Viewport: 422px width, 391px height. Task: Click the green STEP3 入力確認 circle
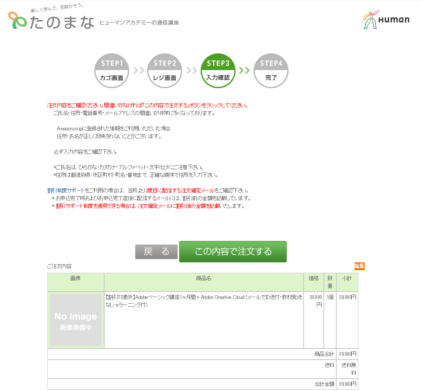218,71
